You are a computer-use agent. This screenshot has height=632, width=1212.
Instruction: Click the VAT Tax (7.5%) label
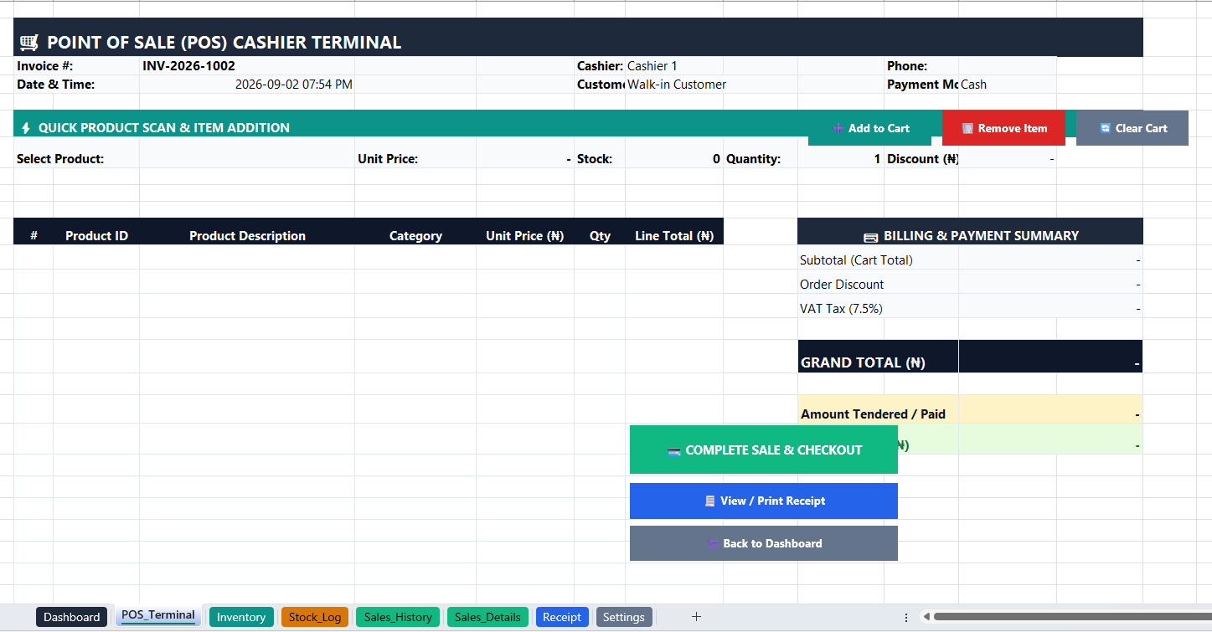[841, 309]
